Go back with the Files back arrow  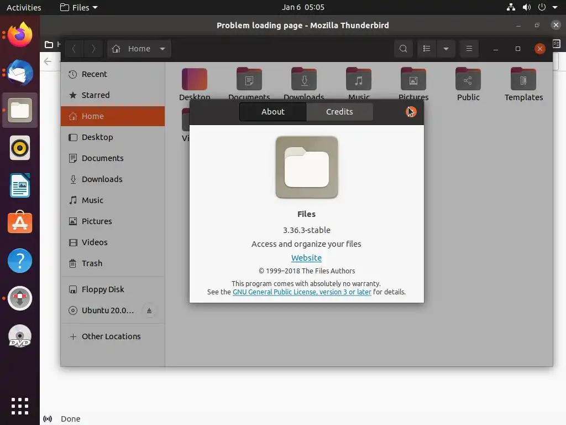[x=74, y=49]
